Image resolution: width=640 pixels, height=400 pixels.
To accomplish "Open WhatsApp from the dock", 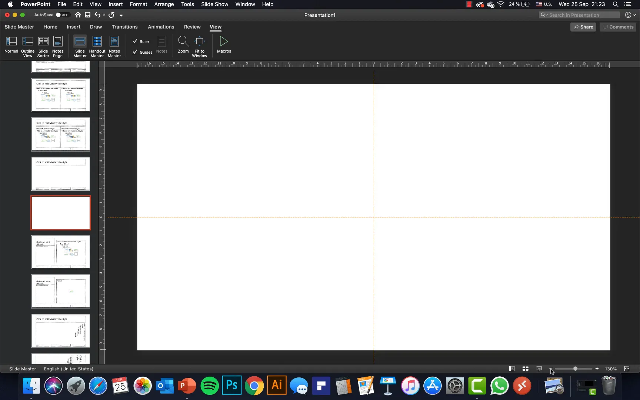I will pos(499,386).
